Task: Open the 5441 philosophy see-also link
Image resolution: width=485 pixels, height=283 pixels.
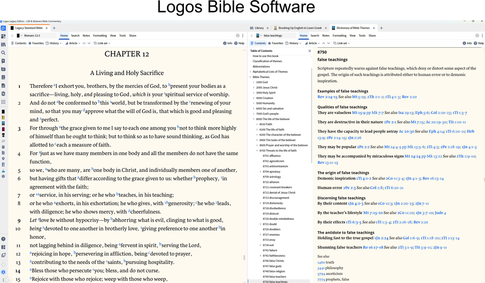Action: 321,268
